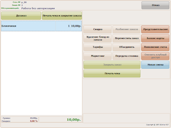This screenshot has width=171, height=128.
Task: Click the Отказ button
Action: tap(155, 5)
